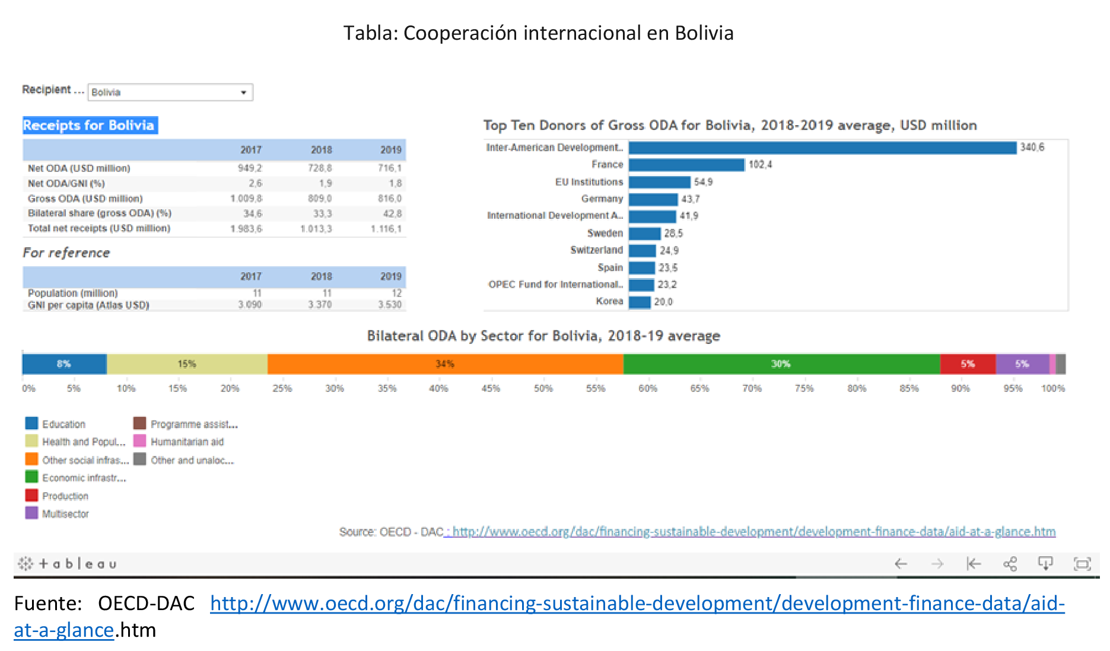Click the Spain donor label
The height and width of the screenshot is (651, 1110).
610,267
